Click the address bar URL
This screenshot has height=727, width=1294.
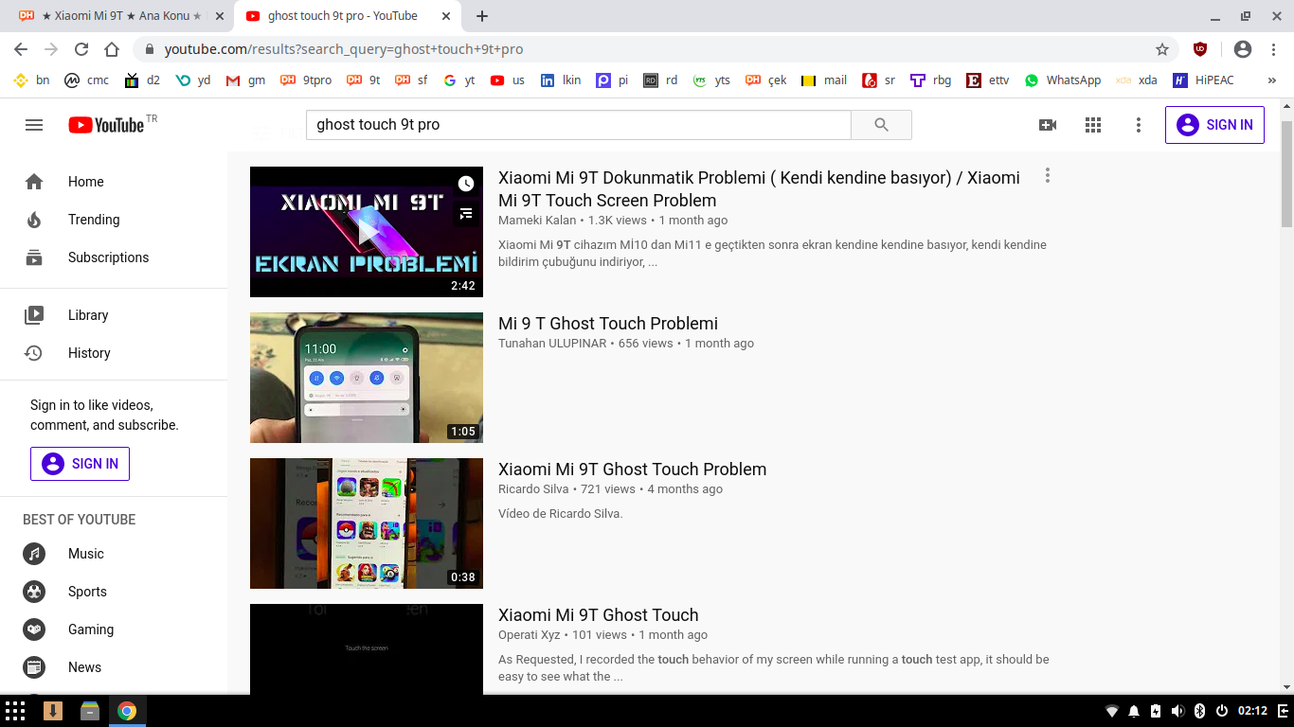coord(344,49)
